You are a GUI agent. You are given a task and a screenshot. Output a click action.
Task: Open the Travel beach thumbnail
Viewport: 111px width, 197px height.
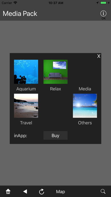(26, 106)
